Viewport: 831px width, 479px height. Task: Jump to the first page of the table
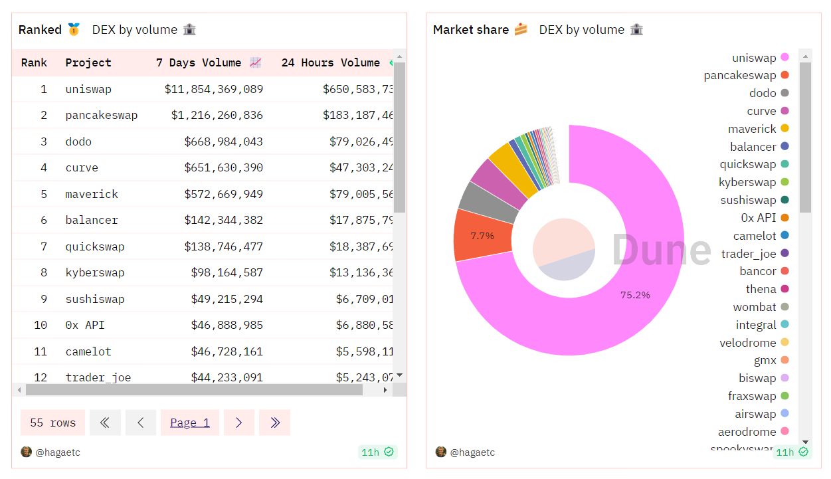[x=105, y=423]
